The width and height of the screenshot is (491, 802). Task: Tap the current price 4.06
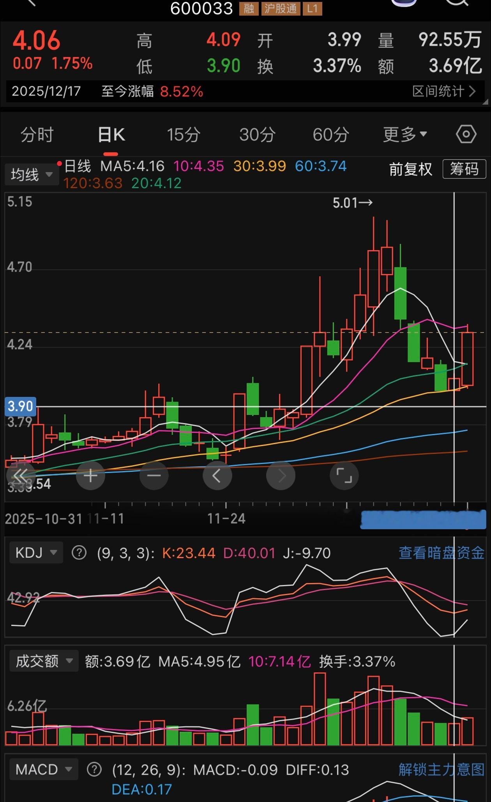(x=37, y=40)
